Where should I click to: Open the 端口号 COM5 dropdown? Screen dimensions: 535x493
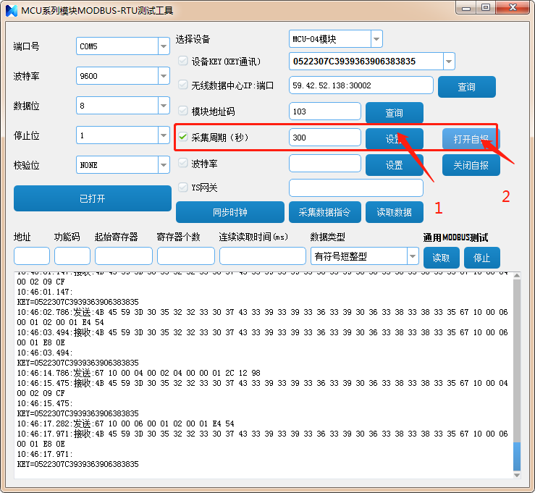point(163,46)
